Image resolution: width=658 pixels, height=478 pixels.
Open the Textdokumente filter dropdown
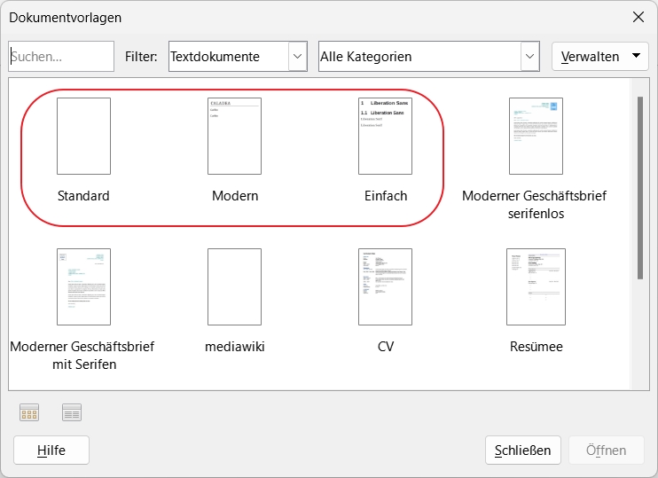point(297,57)
